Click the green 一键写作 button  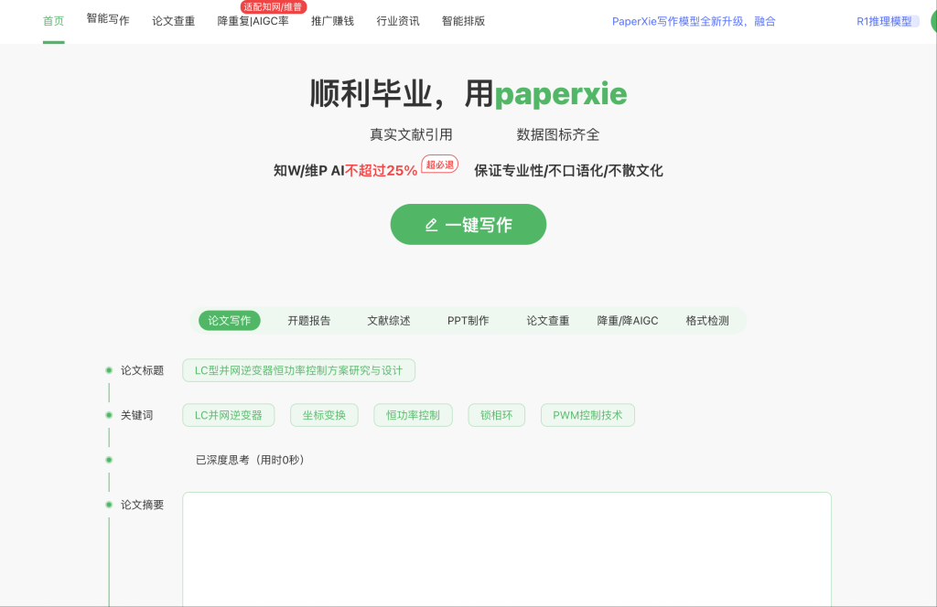[x=468, y=224]
